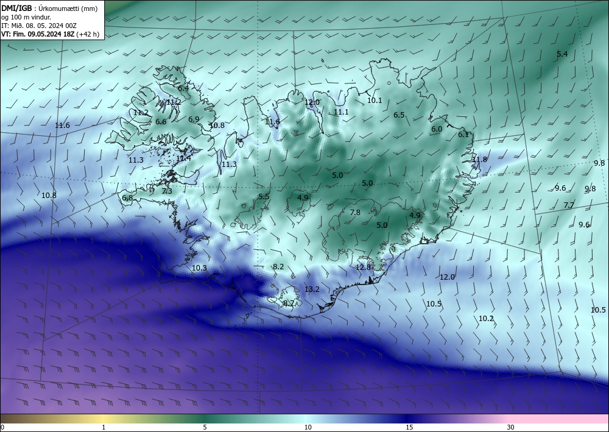Click the 5.5 value on the map

pyautogui.click(x=264, y=197)
